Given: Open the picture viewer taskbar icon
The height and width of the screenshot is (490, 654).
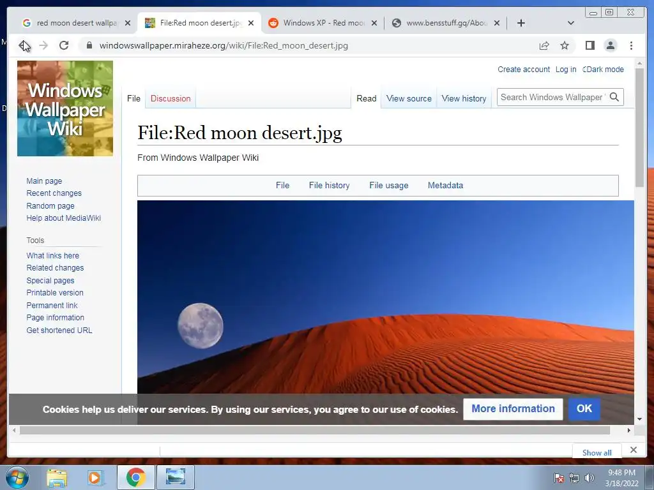Looking at the screenshot, I should 176,477.
